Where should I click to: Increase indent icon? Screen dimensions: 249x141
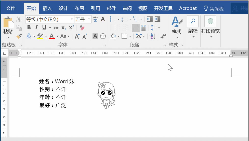[157, 19]
